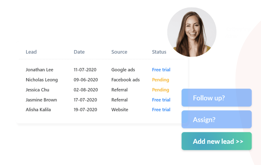Image resolution: width=261 pixels, height=165 pixels.
Task: Click the Assign? button
Action: pyautogui.click(x=217, y=119)
